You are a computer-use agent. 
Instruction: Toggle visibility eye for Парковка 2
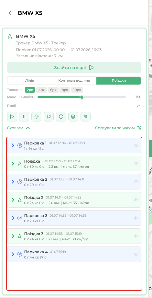(136, 182)
